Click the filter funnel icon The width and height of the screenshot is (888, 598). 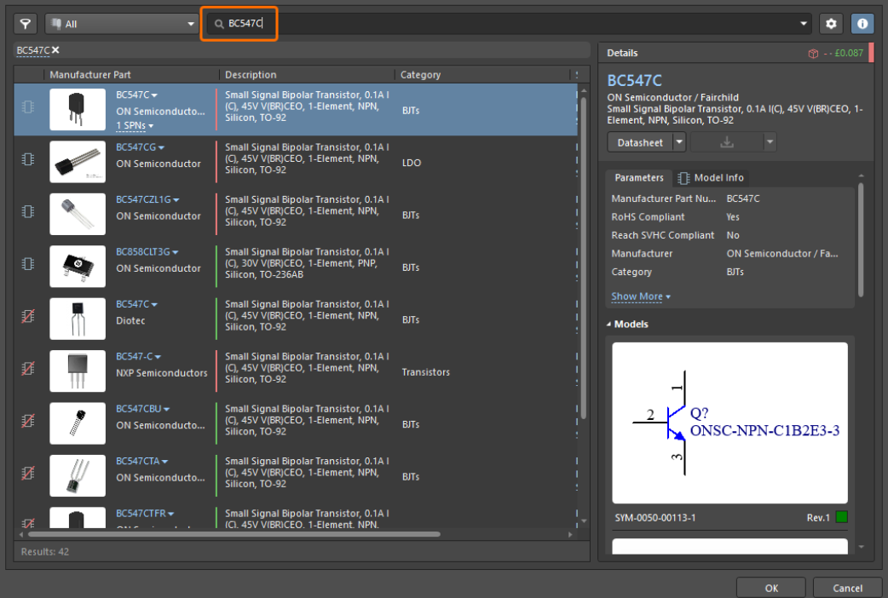tap(26, 24)
